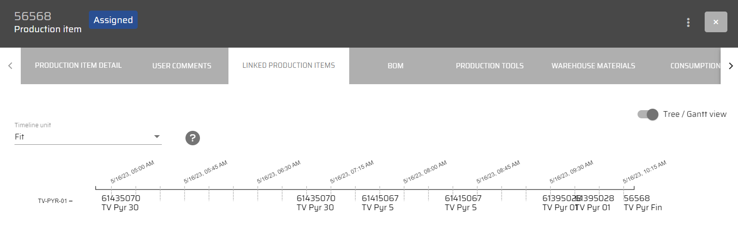Select the first 61415067 TV Pyr 5 item

[380, 203]
